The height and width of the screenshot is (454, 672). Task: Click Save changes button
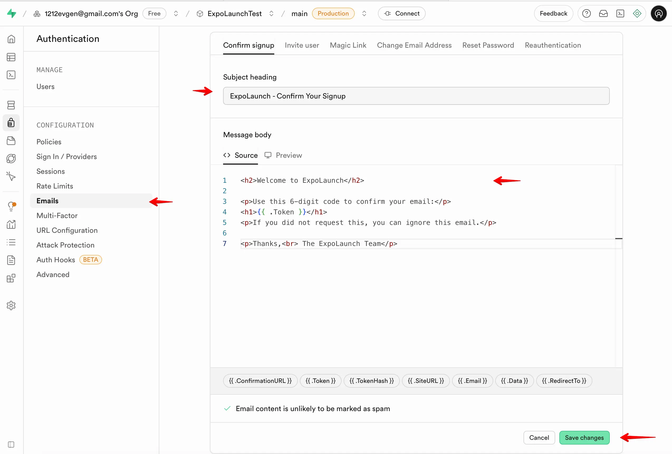[584, 437]
